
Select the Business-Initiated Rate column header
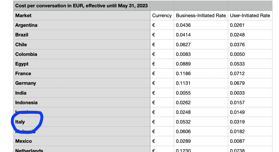[x=201, y=15]
